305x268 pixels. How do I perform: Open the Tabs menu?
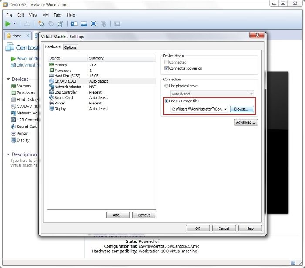58,15
